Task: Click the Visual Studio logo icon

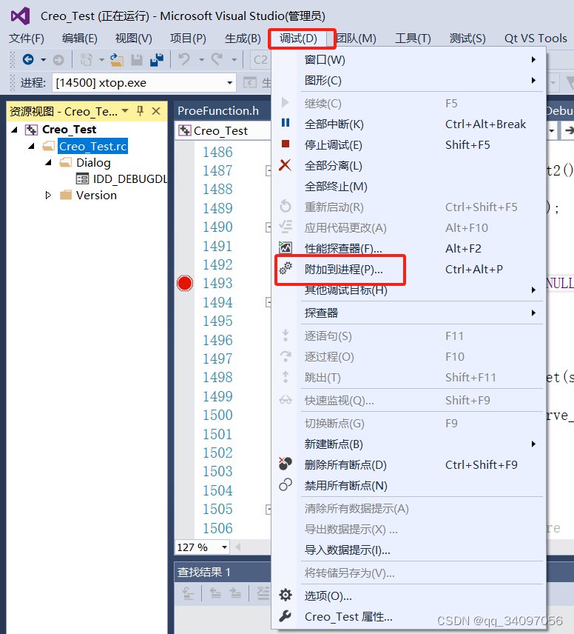Action: [x=20, y=16]
